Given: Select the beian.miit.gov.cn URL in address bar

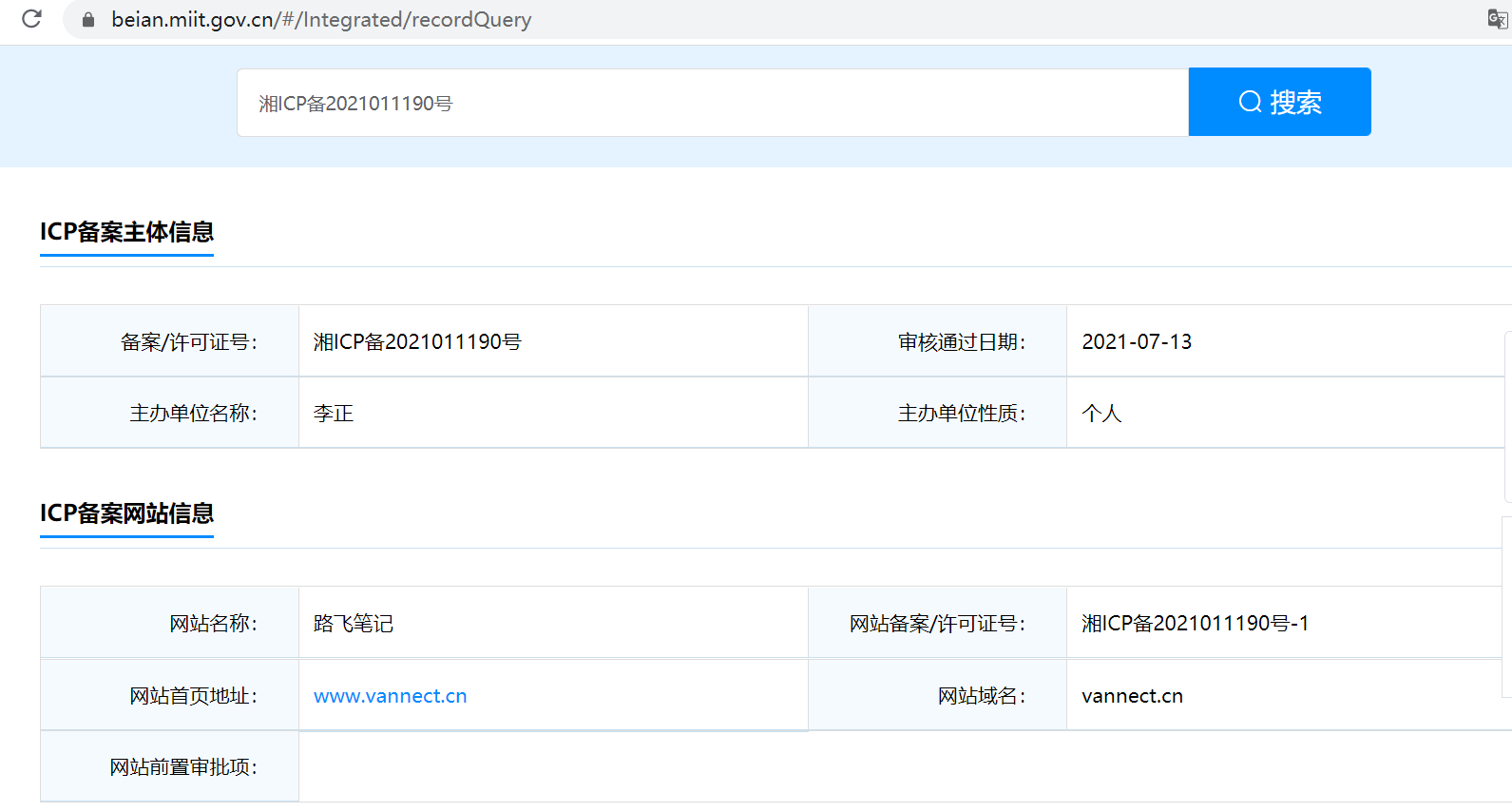Looking at the screenshot, I should tap(321, 20).
